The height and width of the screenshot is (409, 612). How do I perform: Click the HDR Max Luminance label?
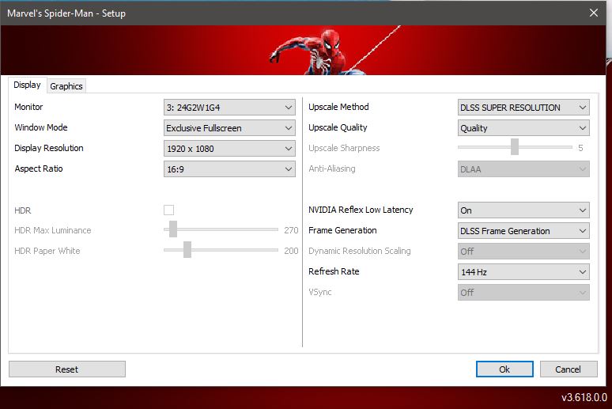(x=53, y=230)
